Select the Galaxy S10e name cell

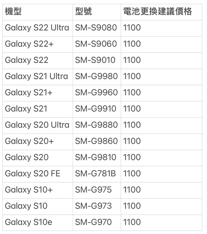[x=28, y=223]
